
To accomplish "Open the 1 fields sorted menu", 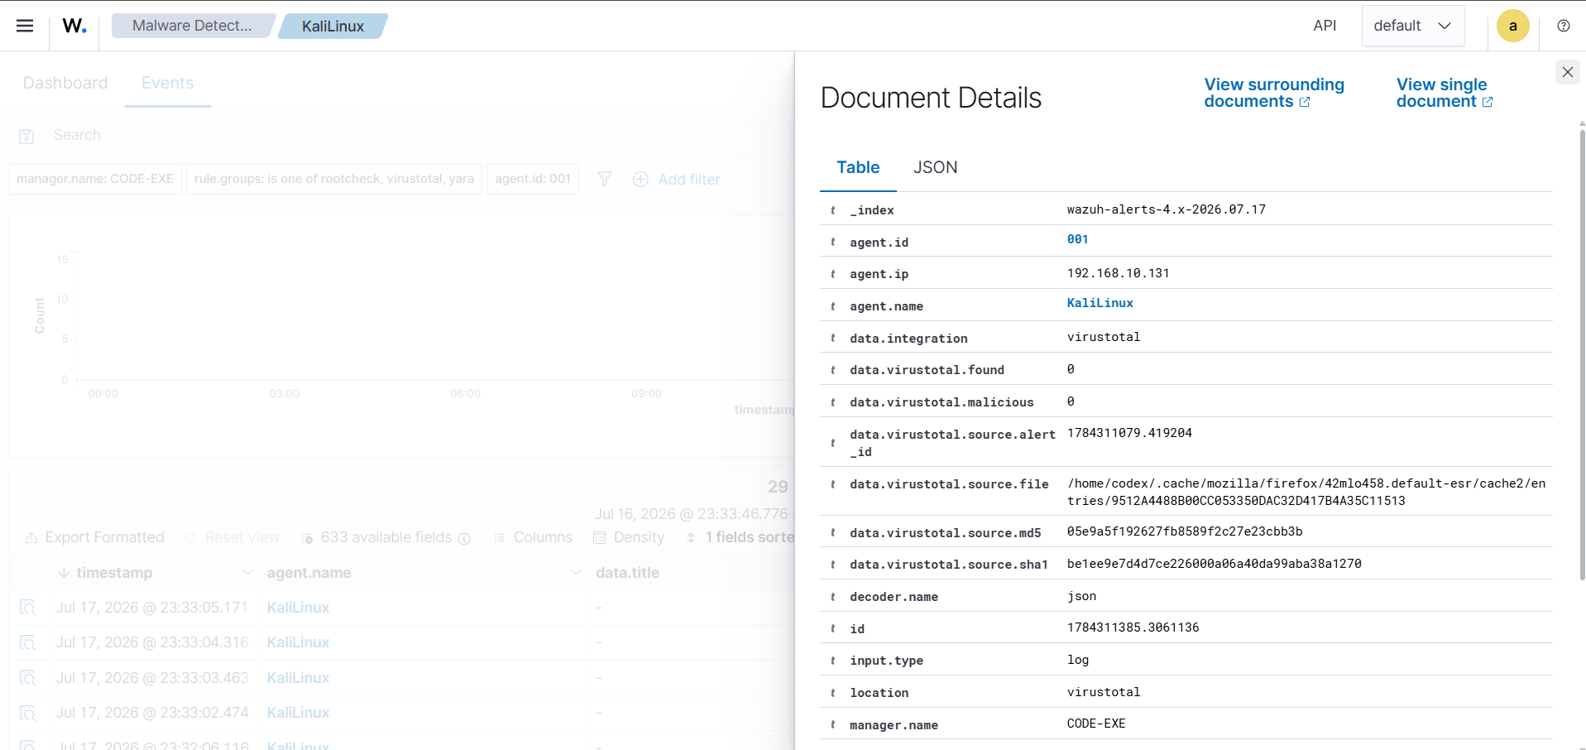I will pos(740,537).
